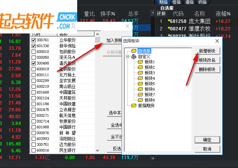This screenshot has width=238, height=168.
Task: Uncheck stock 300761 立华股份 checkbox
Action: 33,40
